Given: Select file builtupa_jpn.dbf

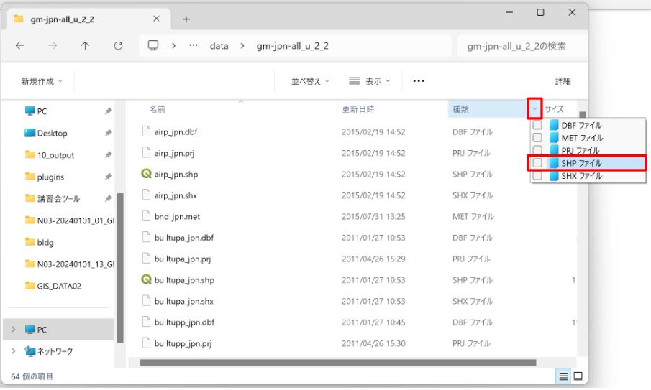Looking at the screenshot, I should coord(184,238).
